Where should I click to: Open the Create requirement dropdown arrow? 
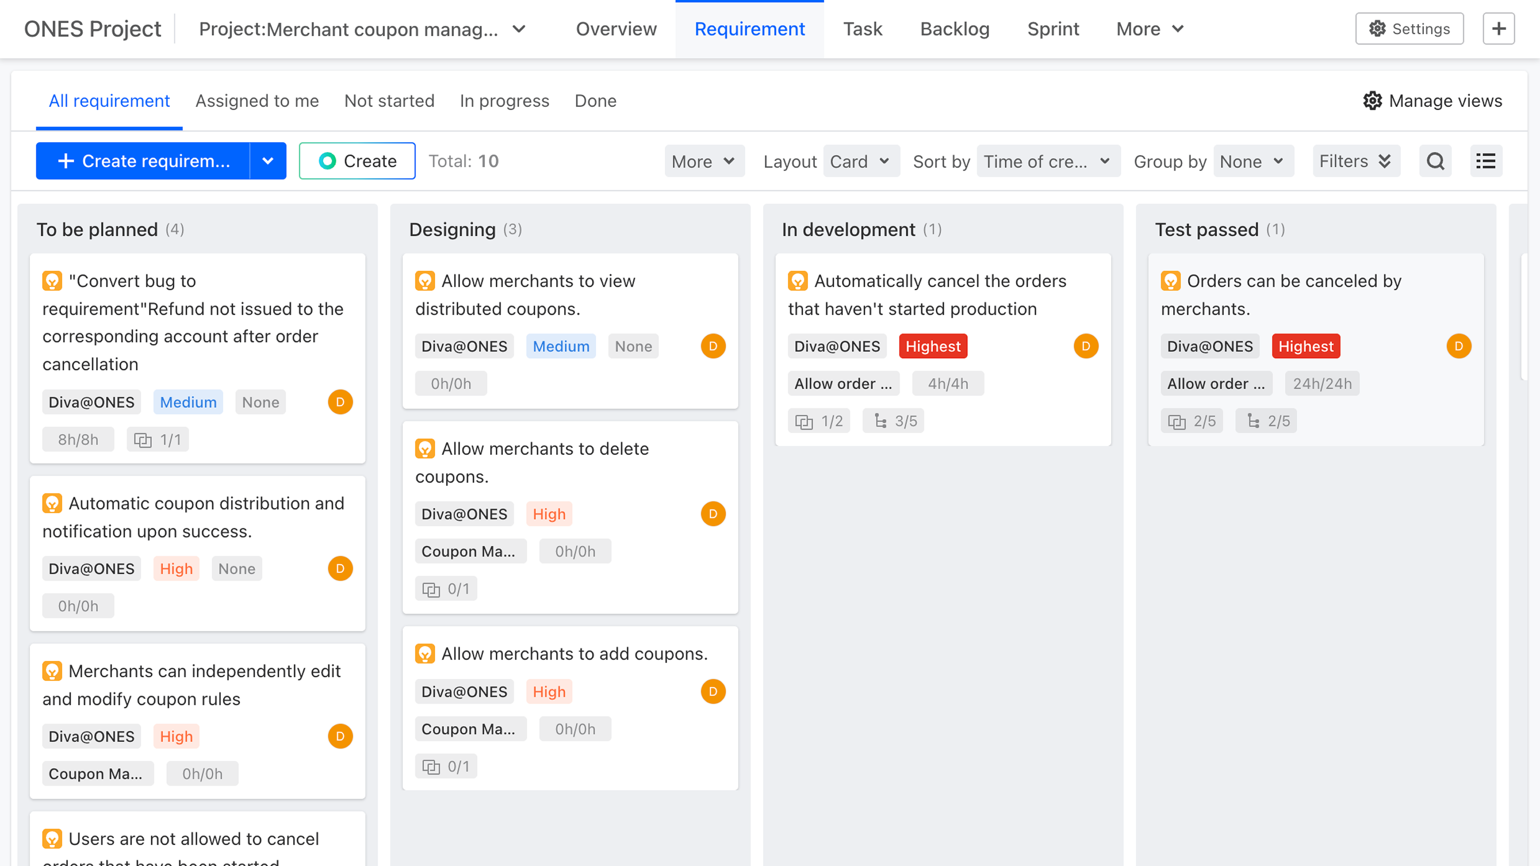(x=268, y=161)
